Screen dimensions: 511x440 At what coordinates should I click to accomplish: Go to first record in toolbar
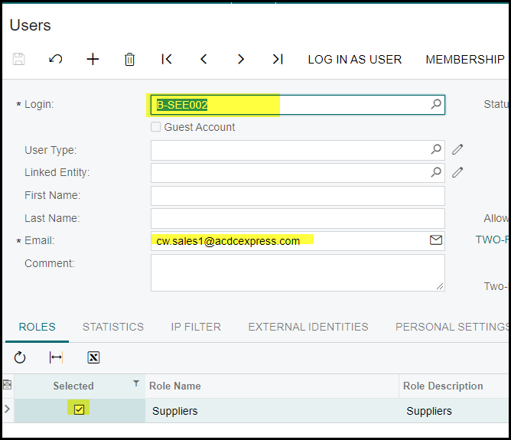167,59
